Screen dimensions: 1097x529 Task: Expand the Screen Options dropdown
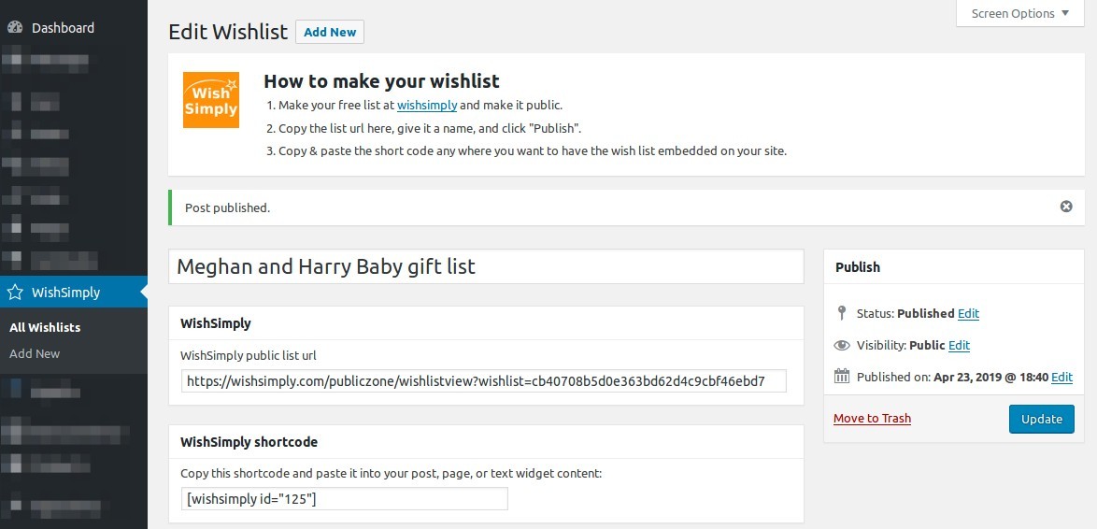1019,13
